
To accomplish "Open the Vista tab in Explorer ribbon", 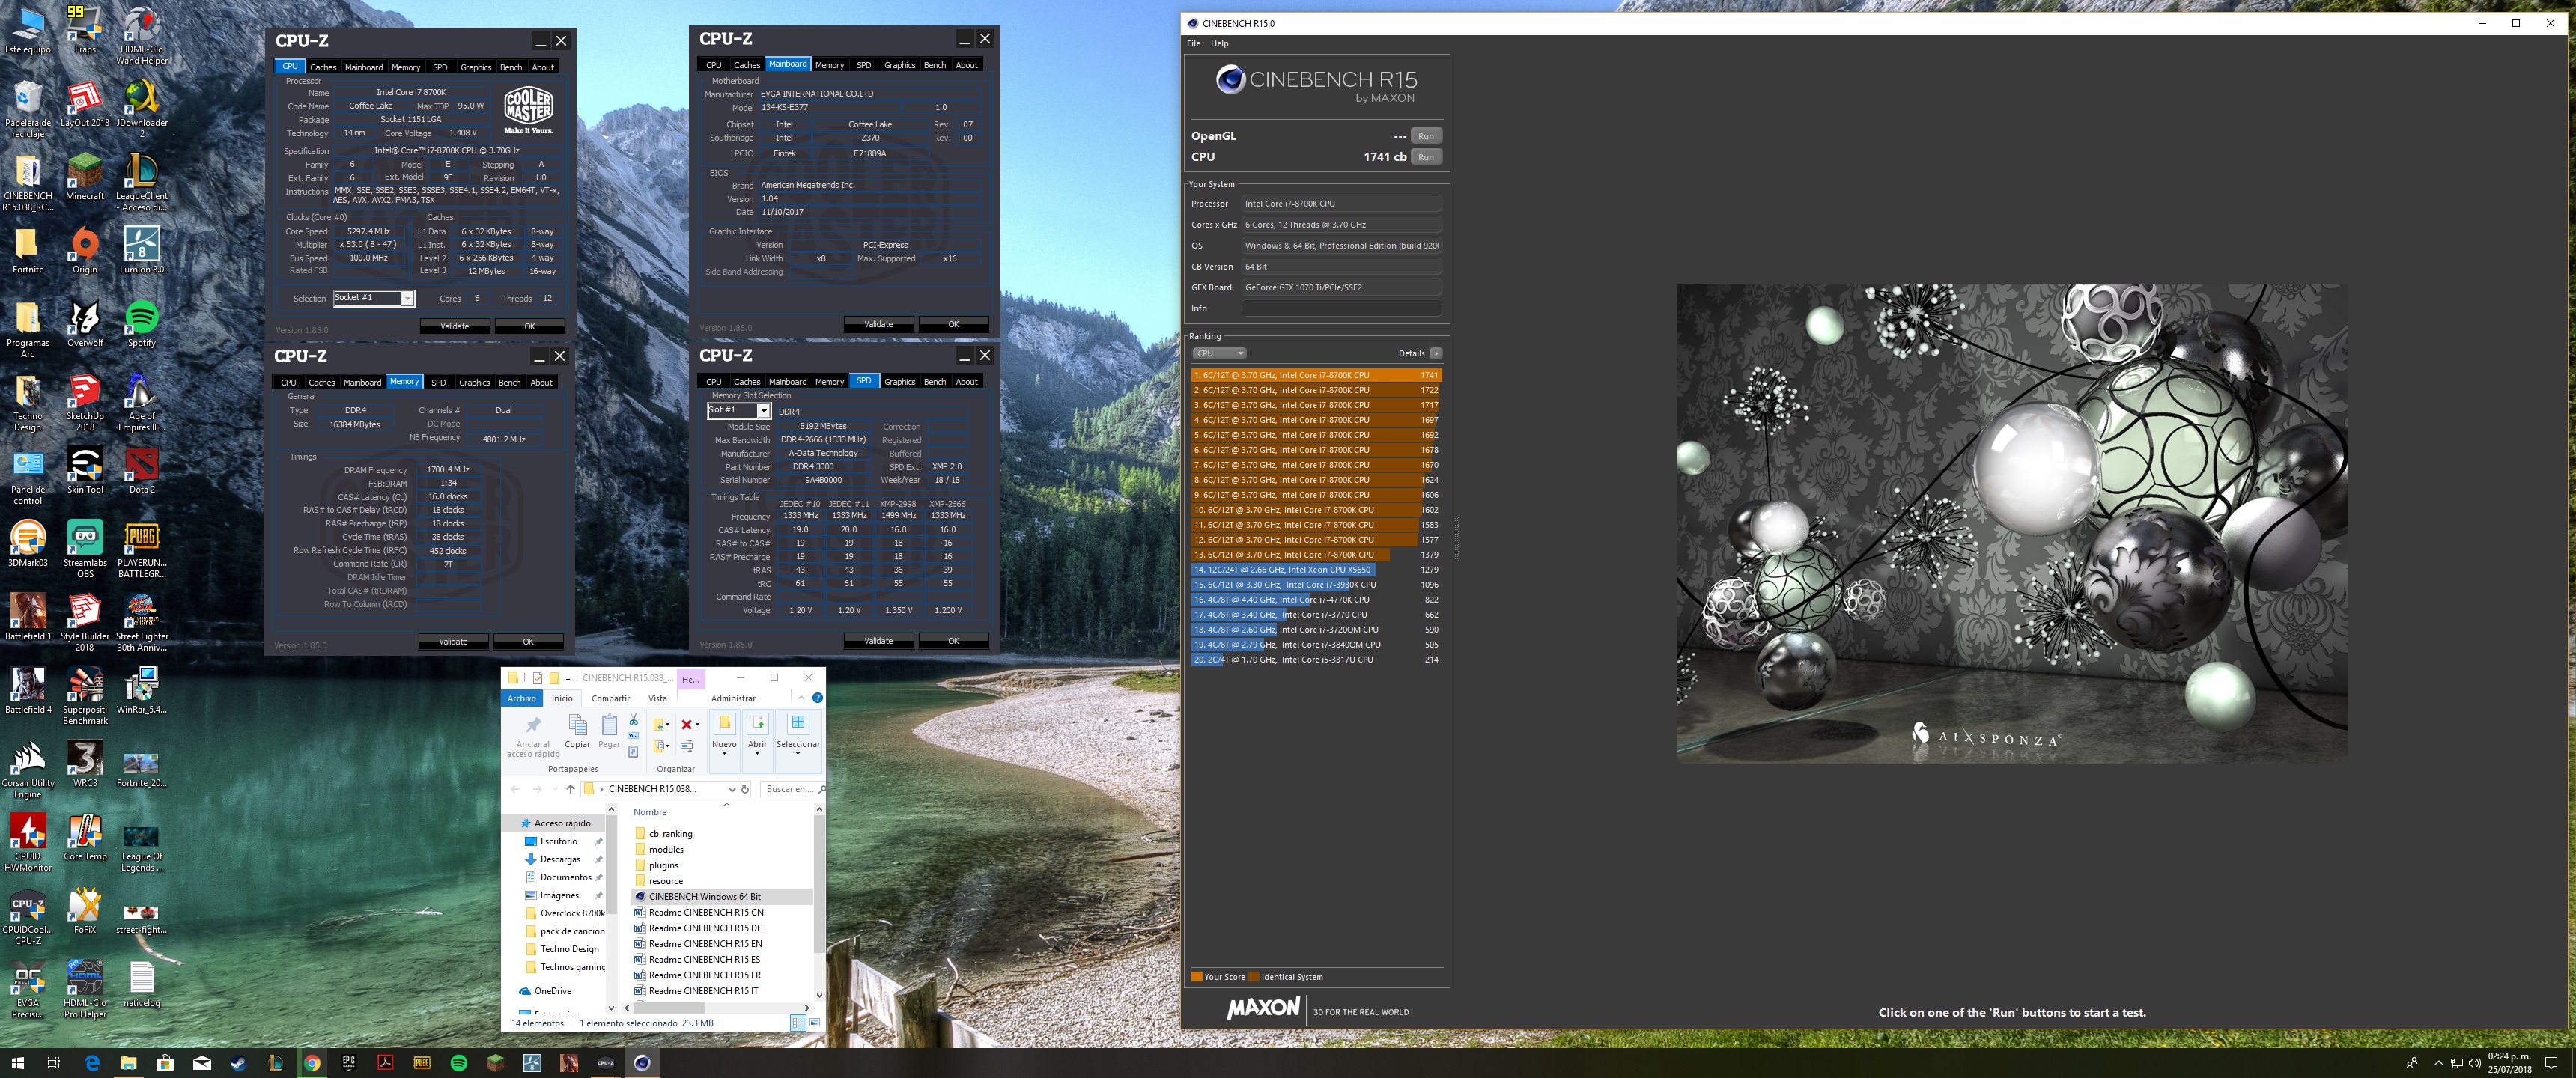I will (x=657, y=698).
